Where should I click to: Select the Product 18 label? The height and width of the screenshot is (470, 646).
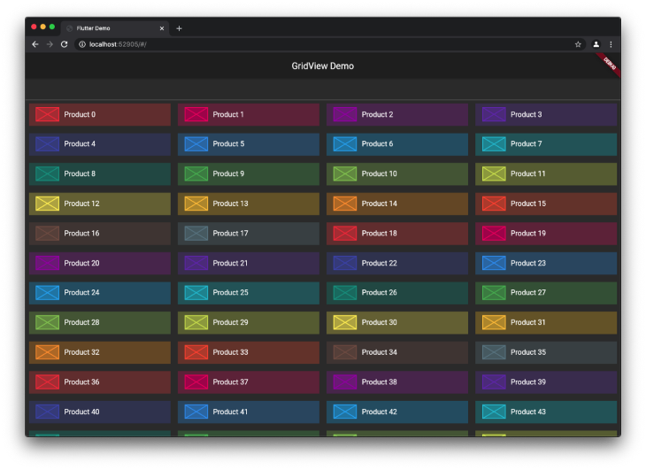pyautogui.click(x=380, y=234)
